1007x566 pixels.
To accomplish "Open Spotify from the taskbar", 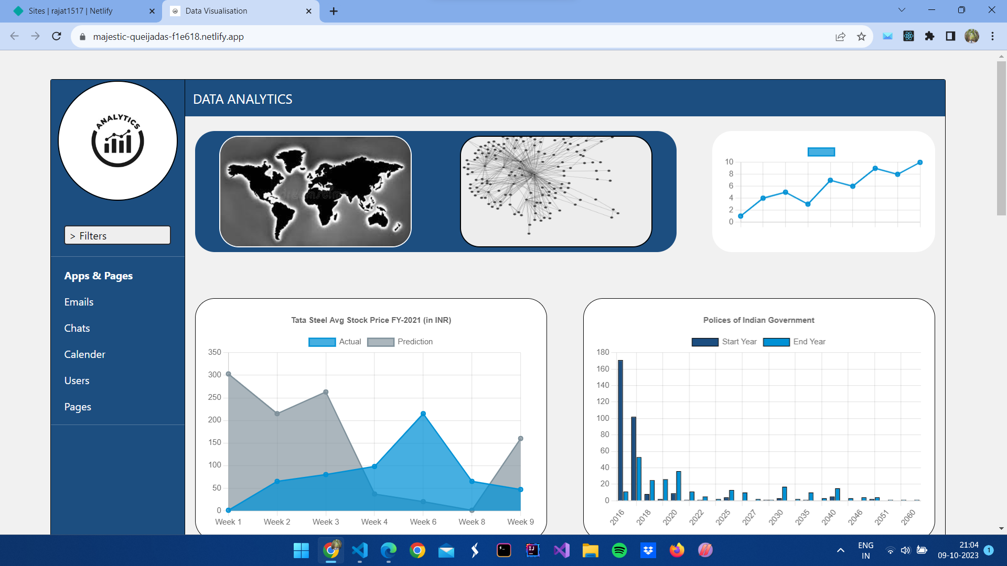I will 619,550.
